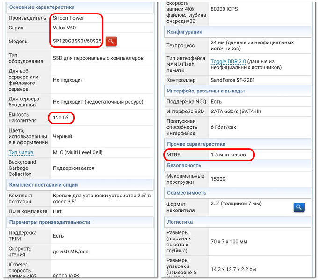
Task: Click the Параметры производительности header
Action: point(80,222)
